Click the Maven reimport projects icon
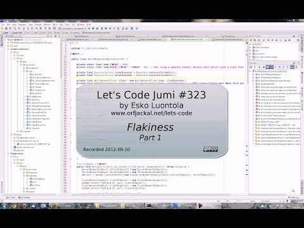Screen dimensions: 304x228 tap(251, 40)
